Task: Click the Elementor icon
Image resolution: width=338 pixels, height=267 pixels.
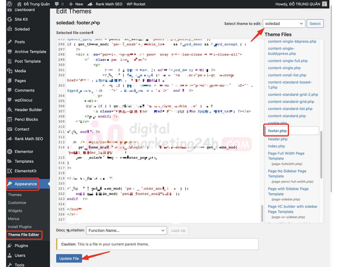Action: [x=10, y=151]
